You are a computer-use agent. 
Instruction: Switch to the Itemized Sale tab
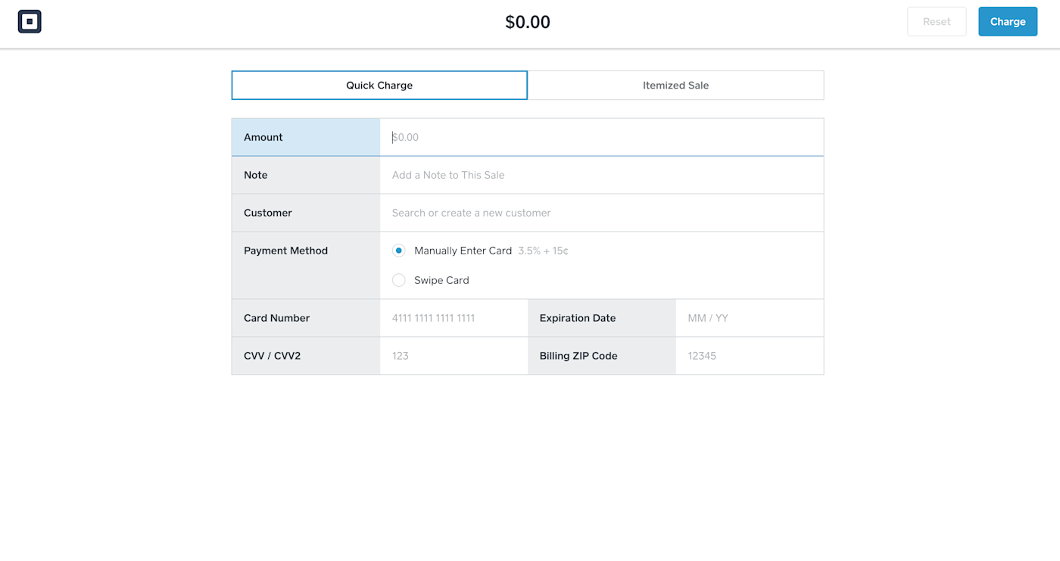pyautogui.click(x=675, y=85)
